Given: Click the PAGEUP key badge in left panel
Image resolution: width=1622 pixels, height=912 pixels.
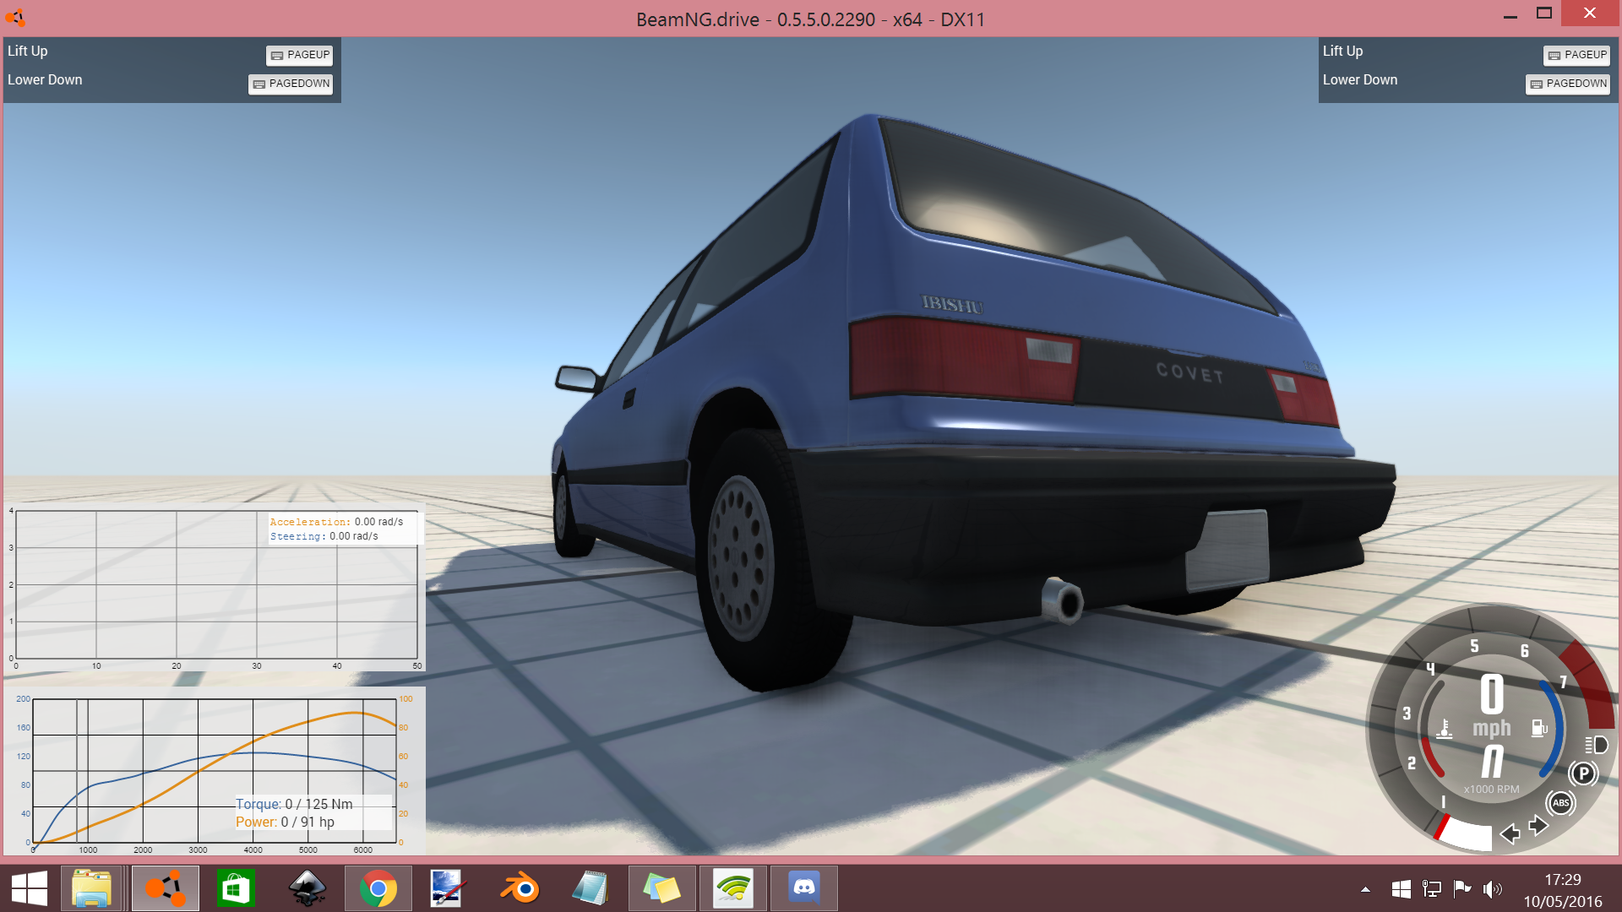Looking at the screenshot, I should 300,55.
